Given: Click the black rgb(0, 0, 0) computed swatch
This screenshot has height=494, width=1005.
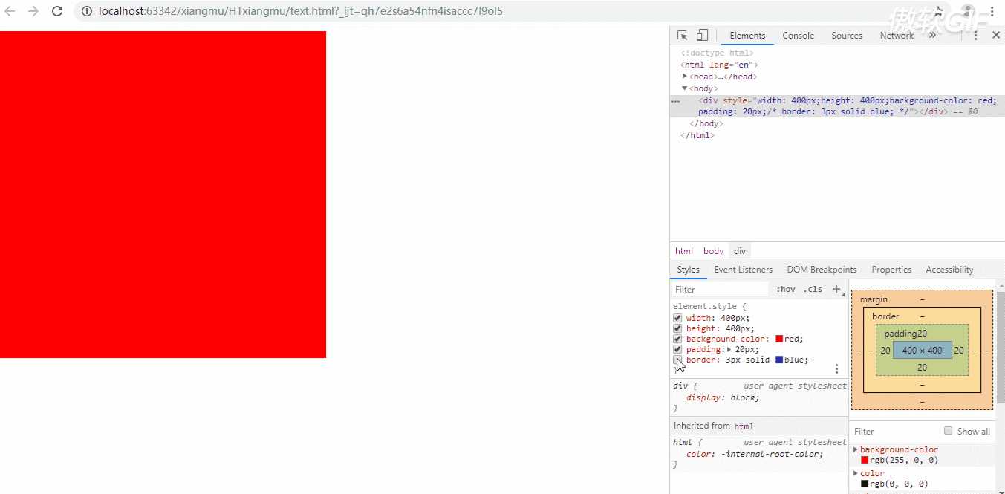Looking at the screenshot, I should (865, 484).
